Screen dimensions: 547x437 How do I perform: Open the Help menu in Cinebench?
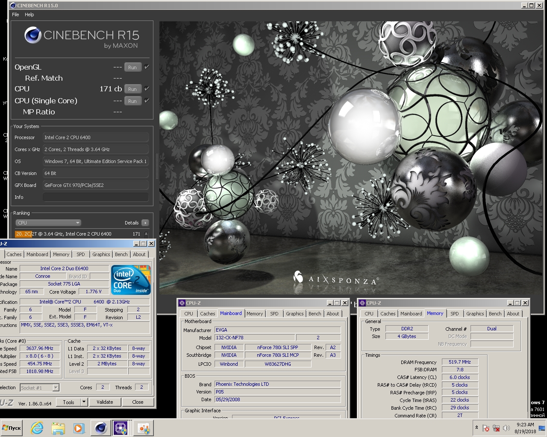[x=29, y=15]
